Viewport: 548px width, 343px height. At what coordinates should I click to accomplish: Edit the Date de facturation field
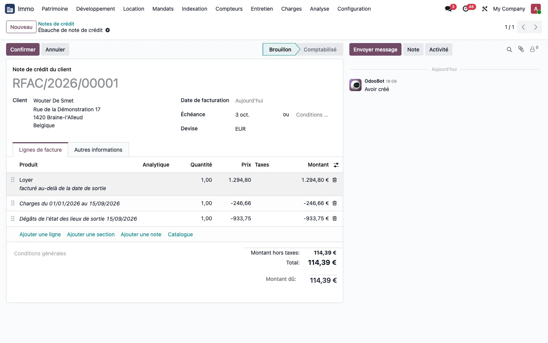[x=286, y=101]
